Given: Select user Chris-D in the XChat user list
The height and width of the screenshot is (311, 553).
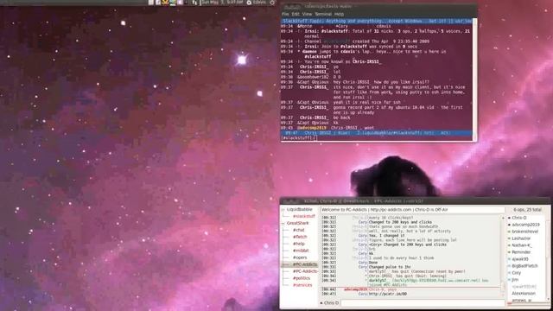Looking at the screenshot, I should (518, 218).
